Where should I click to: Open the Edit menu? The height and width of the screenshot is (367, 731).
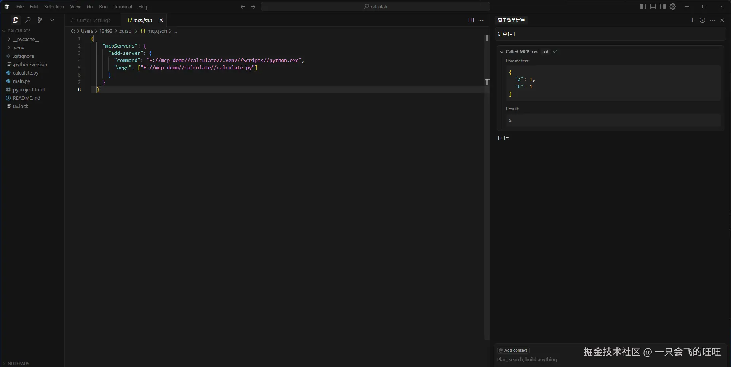tap(34, 7)
